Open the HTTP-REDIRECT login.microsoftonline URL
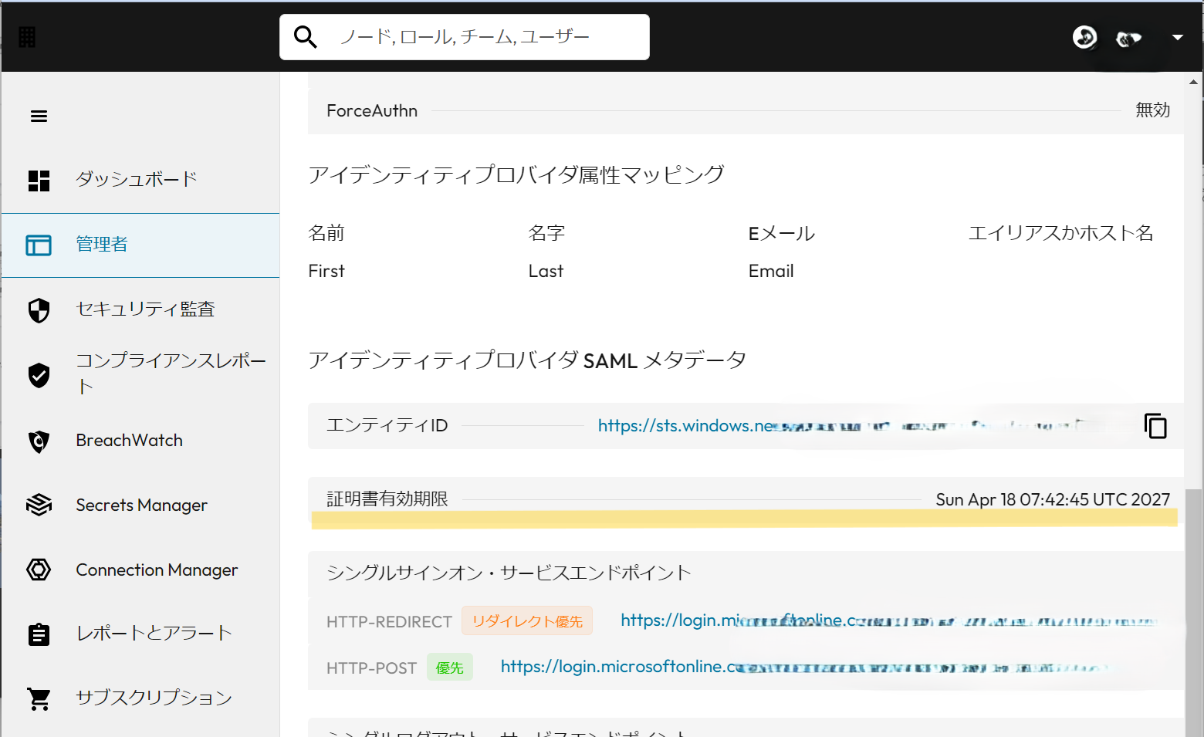Image resolution: width=1204 pixels, height=737 pixels. click(x=888, y=620)
